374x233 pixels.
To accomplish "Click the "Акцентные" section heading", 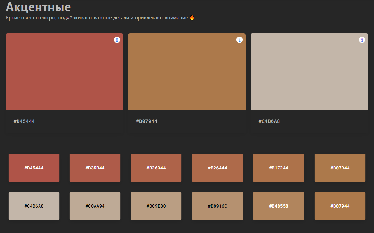I will [x=38, y=7].
